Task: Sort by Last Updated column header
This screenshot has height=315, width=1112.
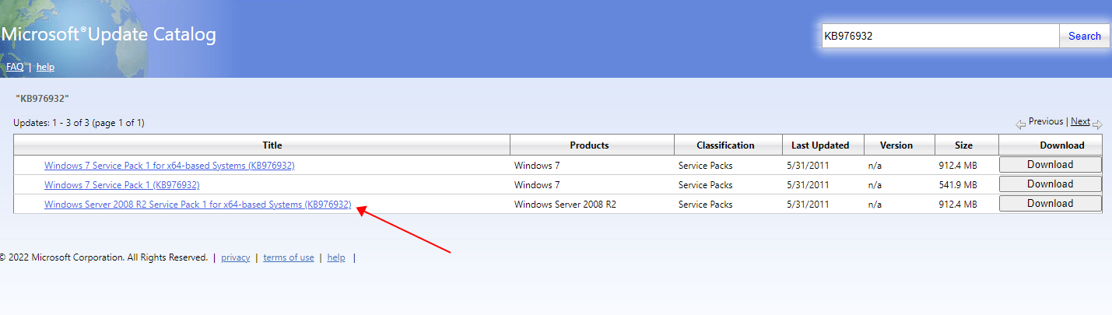Action: [820, 145]
